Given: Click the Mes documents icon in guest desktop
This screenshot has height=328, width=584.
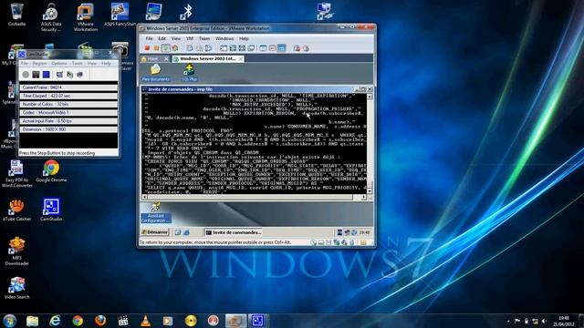Looking at the screenshot, I should (156, 73).
